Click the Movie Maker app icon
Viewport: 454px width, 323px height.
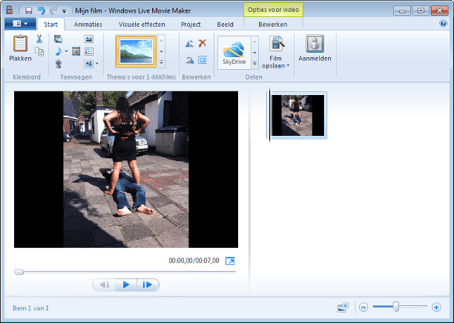pos(10,10)
